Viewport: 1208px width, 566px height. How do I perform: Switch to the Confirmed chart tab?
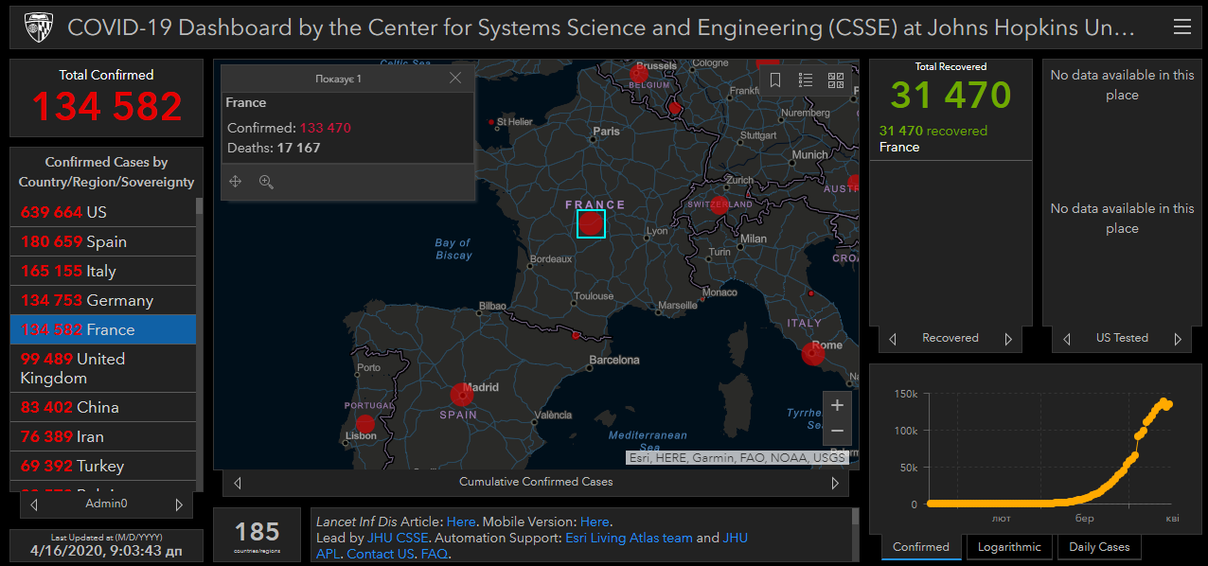click(921, 547)
